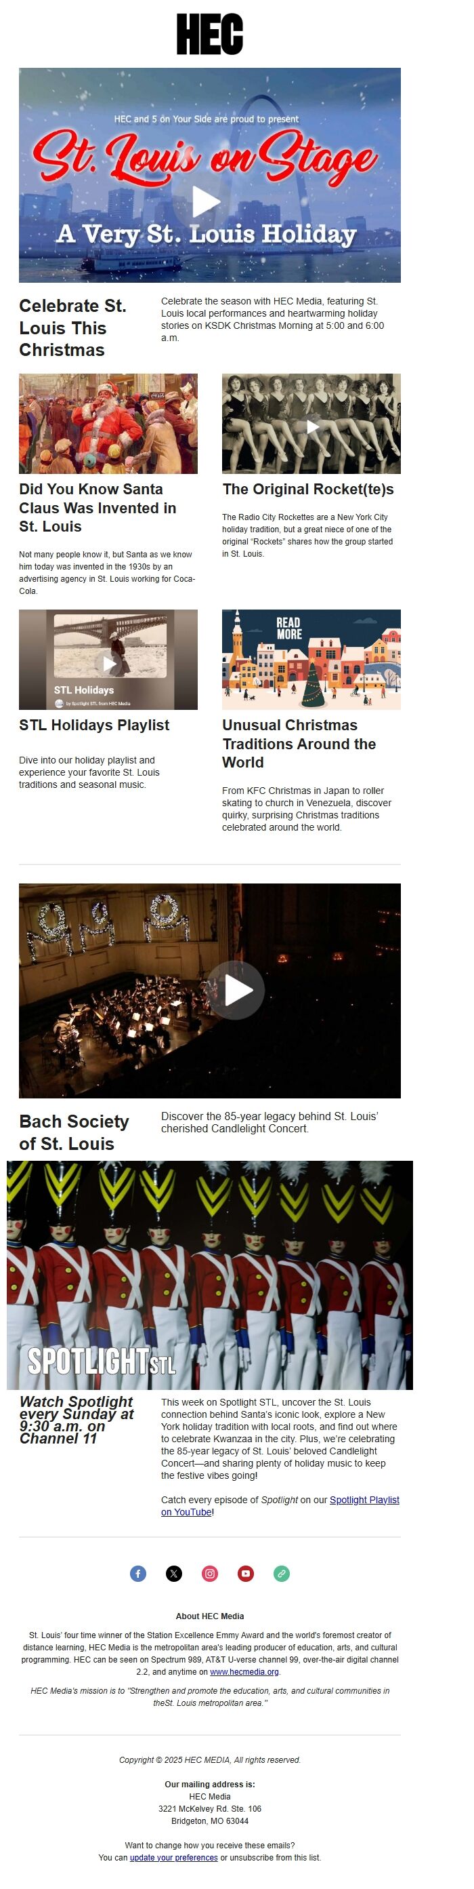The width and height of the screenshot is (474, 1889).
Task: Open the Spotlight STL toy soldiers image
Action: (209, 1275)
